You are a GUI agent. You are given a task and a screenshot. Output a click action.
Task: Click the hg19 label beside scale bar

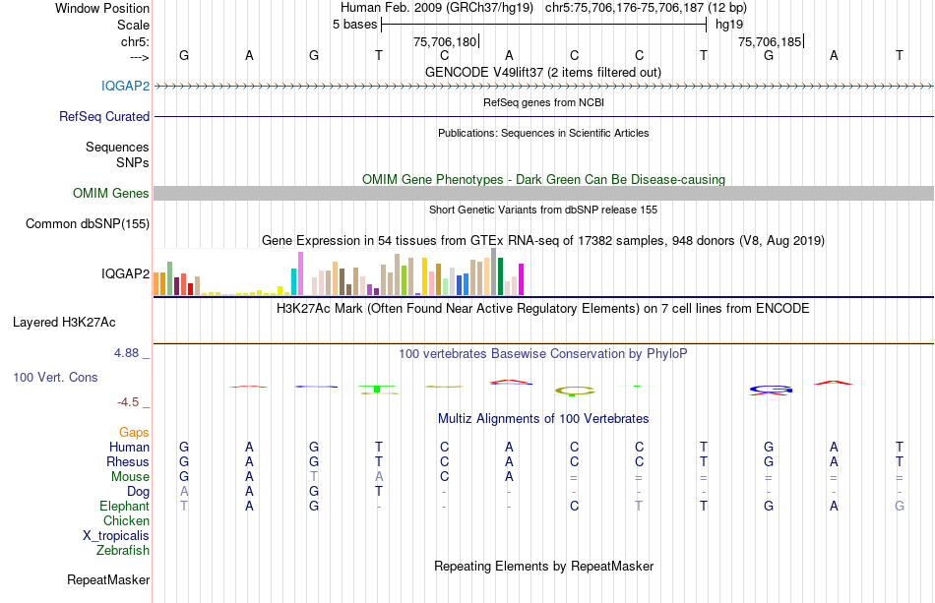729,25
